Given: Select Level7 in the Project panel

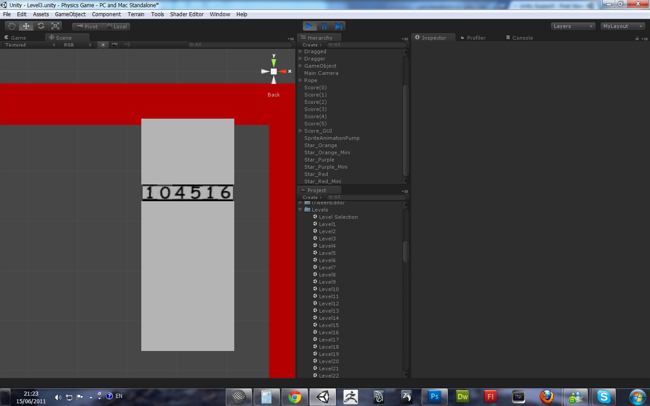Looking at the screenshot, I should point(326,268).
